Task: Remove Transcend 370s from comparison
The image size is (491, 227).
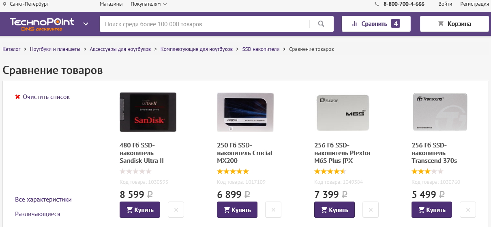Action: pyautogui.click(x=468, y=210)
